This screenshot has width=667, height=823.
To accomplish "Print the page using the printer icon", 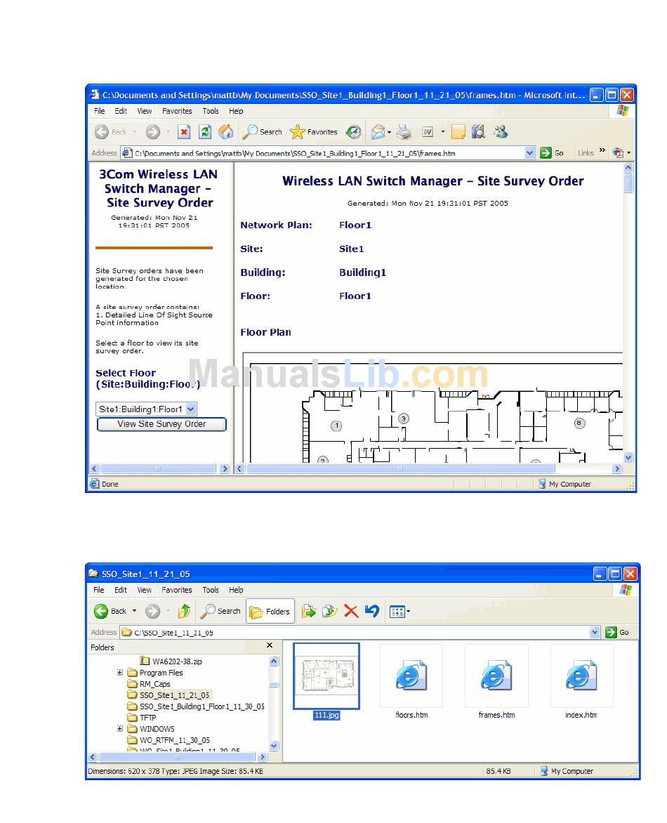I will tap(404, 132).
